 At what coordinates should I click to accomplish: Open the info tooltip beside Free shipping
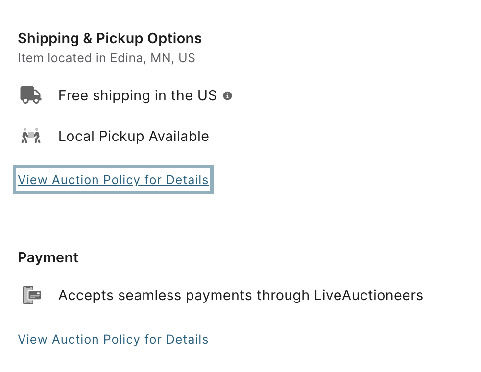[x=227, y=96]
